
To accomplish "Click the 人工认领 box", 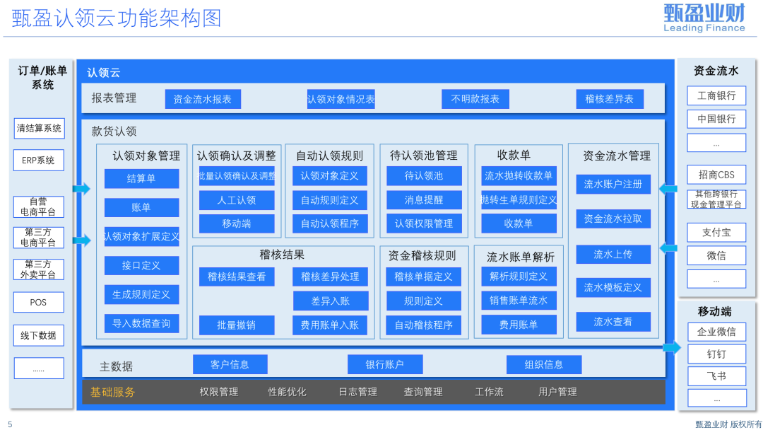I will (x=237, y=200).
